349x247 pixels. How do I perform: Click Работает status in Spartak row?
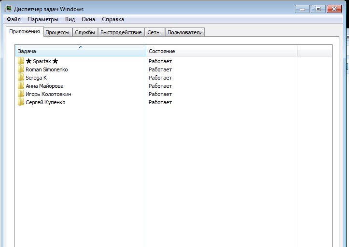[x=160, y=61]
